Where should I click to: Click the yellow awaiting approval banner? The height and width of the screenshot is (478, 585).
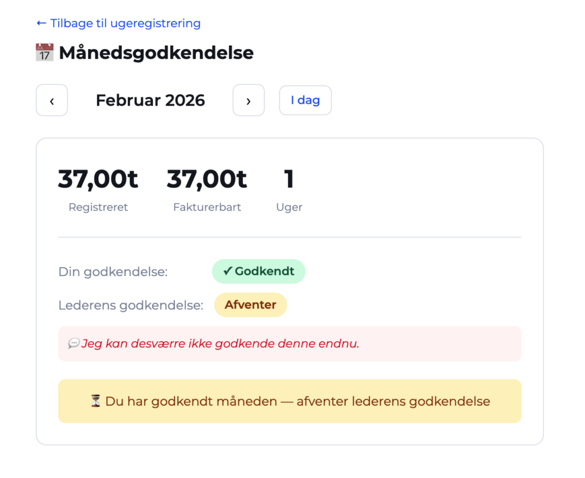pos(290,401)
